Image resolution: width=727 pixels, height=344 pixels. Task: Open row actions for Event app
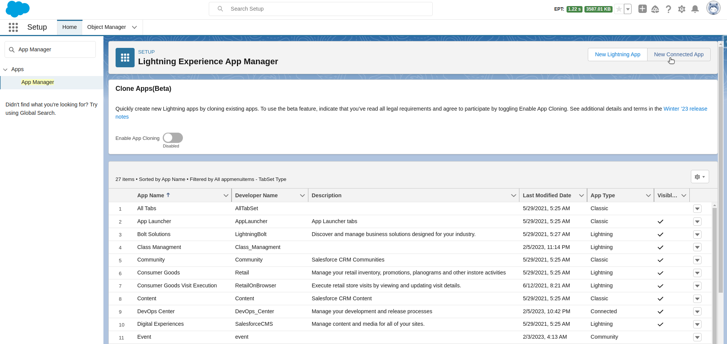tap(697, 337)
